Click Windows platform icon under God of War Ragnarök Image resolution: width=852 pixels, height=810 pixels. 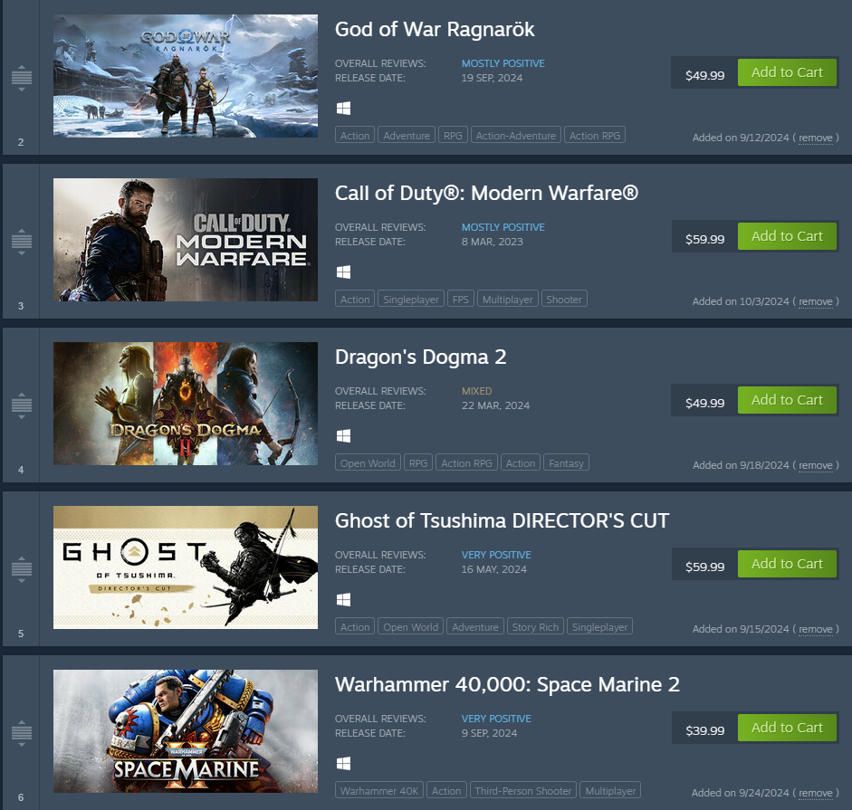pos(343,108)
